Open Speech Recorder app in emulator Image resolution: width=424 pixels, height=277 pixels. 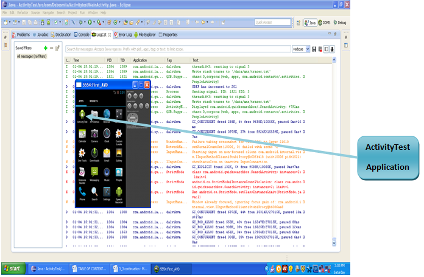click(x=119, y=195)
